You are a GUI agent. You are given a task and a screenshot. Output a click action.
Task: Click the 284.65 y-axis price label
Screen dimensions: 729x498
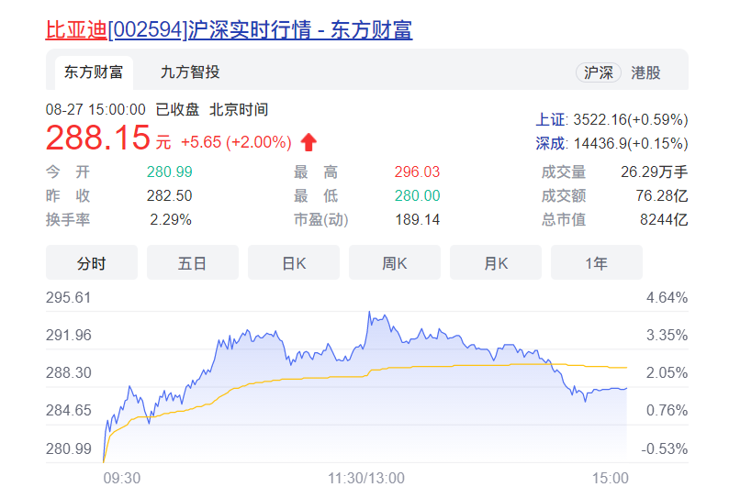(x=68, y=410)
